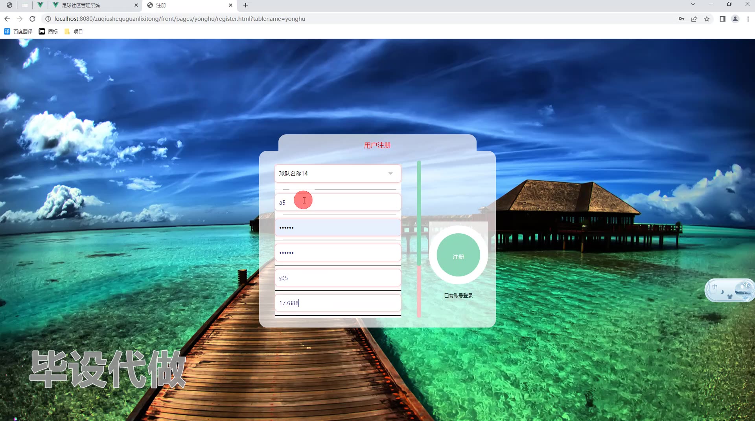Image resolution: width=755 pixels, height=421 pixels.
Task: Focus the first password field
Action: [x=338, y=227]
